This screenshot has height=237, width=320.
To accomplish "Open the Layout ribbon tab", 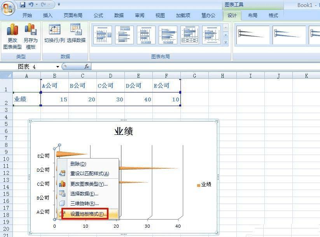I will (252, 15).
